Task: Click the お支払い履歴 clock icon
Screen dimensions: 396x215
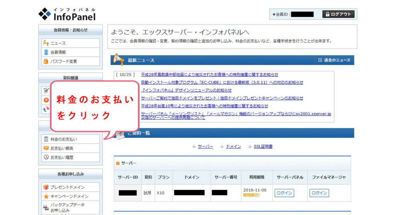Action: pyautogui.click(x=46, y=157)
